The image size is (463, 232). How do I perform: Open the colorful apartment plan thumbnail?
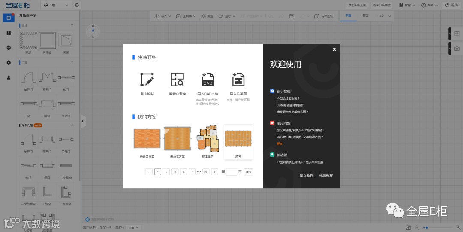click(x=208, y=138)
